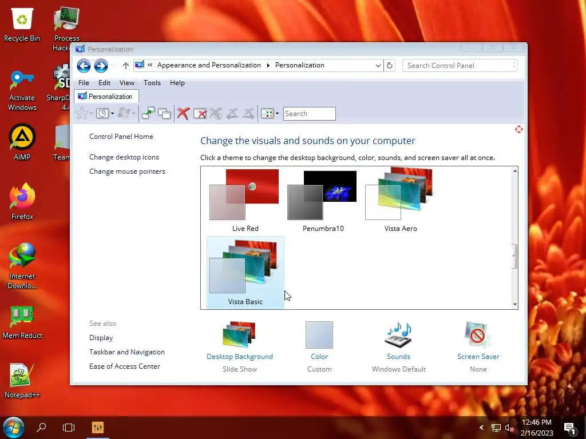Go to Control Panel Home
The width and height of the screenshot is (586, 439).
[x=121, y=137]
